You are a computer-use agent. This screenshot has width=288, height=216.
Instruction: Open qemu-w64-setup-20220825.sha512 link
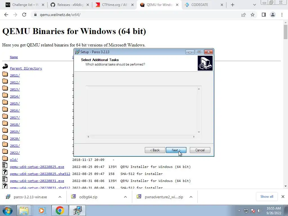click(x=40, y=174)
